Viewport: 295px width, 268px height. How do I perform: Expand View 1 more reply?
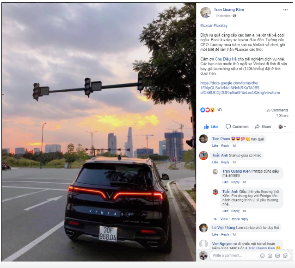click(x=234, y=219)
